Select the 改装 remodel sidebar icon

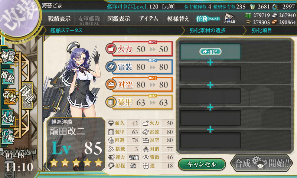[x=9, y=96]
